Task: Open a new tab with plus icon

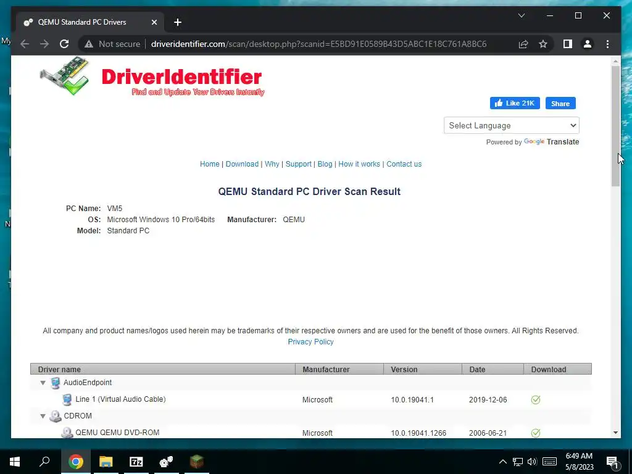Action: (178, 22)
